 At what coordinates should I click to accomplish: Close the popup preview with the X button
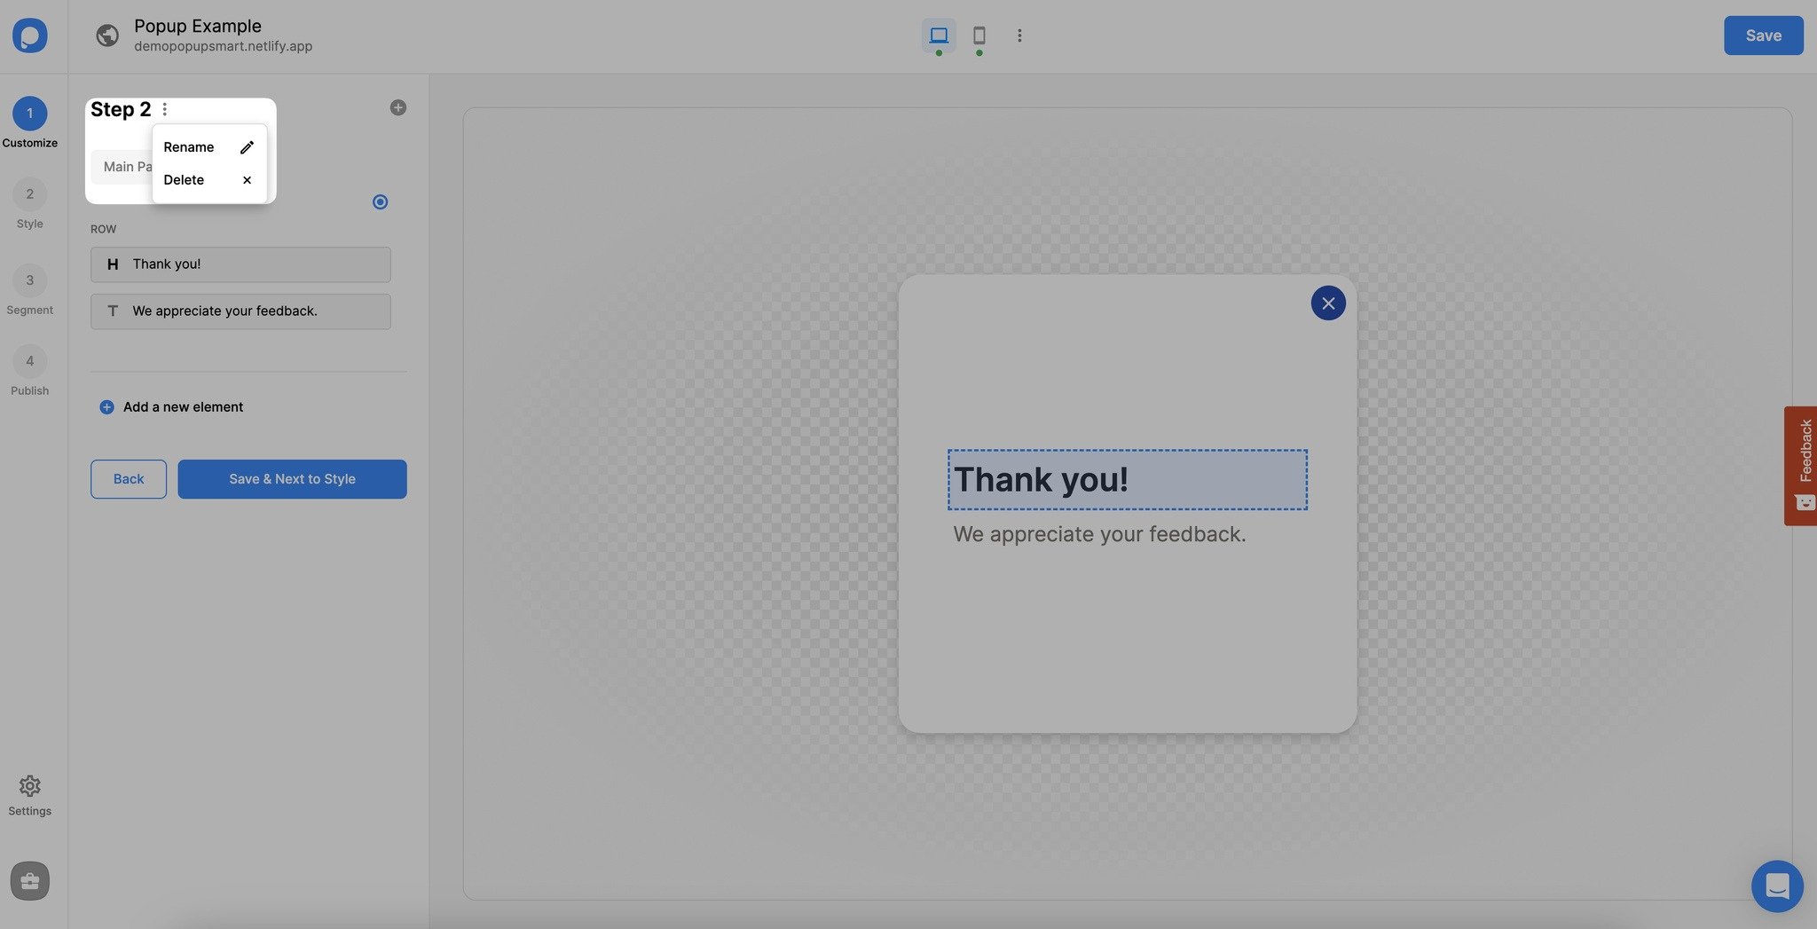pyautogui.click(x=1328, y=303)
